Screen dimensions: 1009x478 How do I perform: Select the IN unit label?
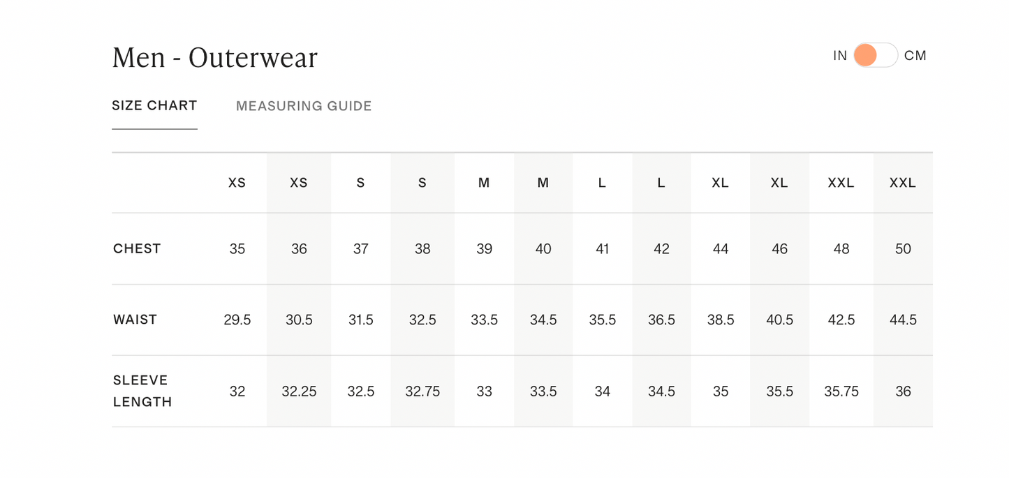[x=840, y=56]
